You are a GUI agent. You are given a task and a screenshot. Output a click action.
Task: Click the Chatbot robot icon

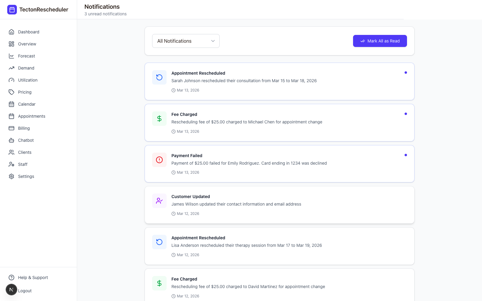[x=11, y=140]
